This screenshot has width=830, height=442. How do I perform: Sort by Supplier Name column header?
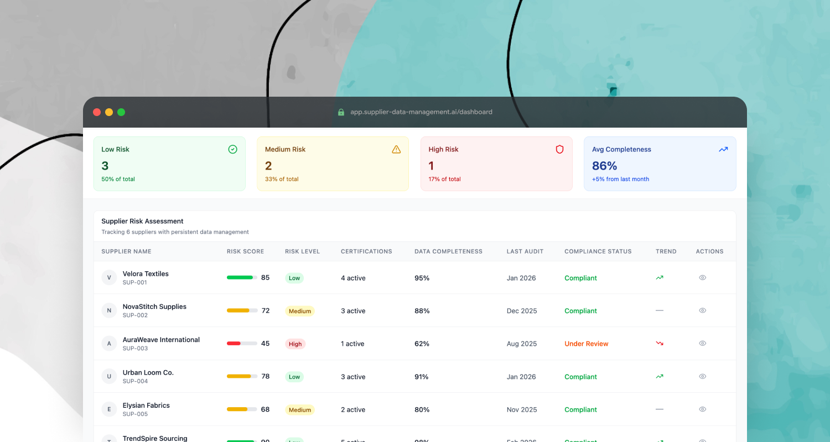[126, 251]
